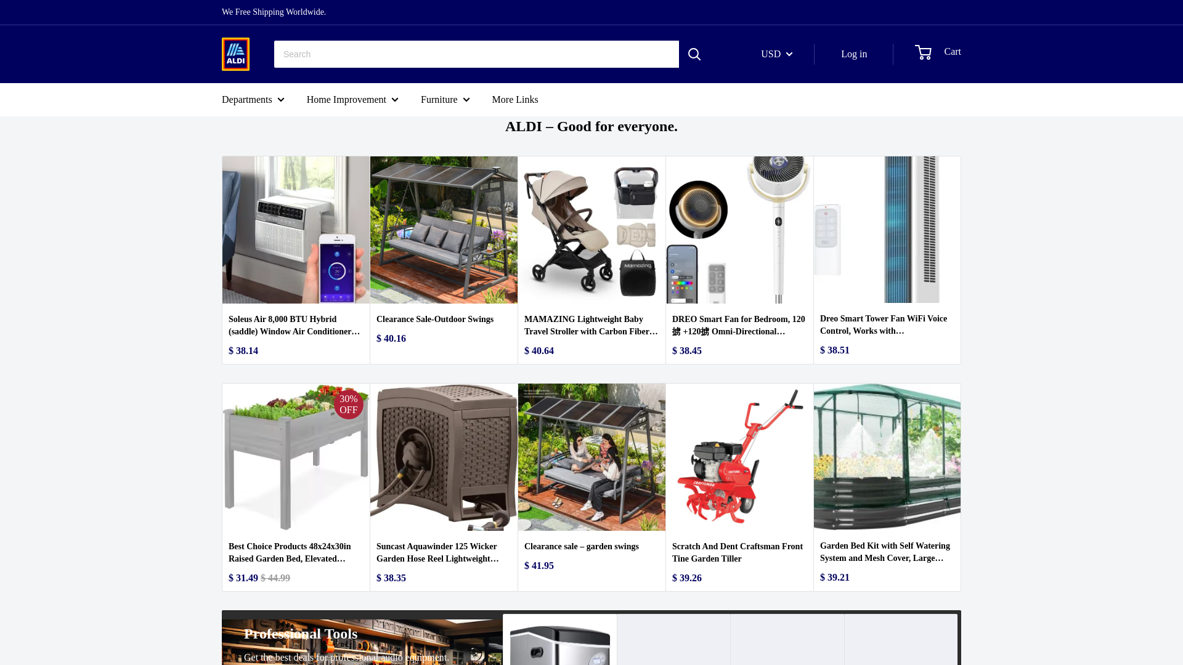Image resolution: width=1183 pixels, height=665 pixels.
Task: Click the $ 39.26 price
Action: (x=687, y=578)
